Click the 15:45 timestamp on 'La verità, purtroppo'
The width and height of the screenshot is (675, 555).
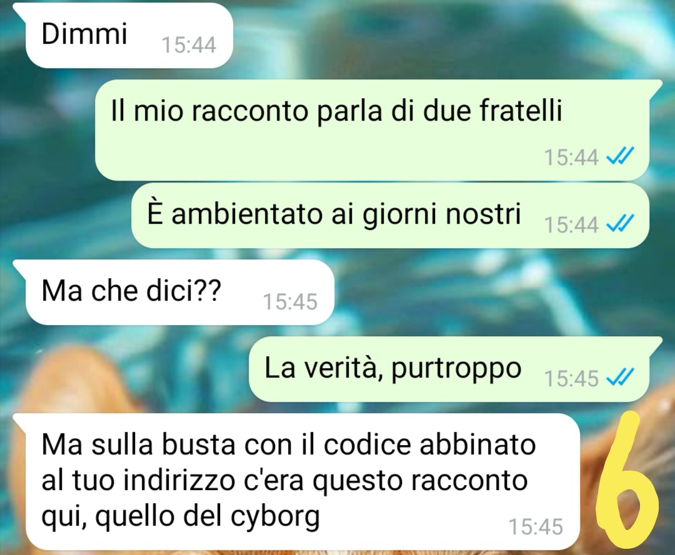tap(571, 379)
